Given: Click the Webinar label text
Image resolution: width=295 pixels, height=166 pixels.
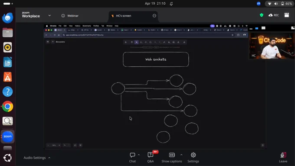Looking at the screenshot, I should [x=73, y=16].
